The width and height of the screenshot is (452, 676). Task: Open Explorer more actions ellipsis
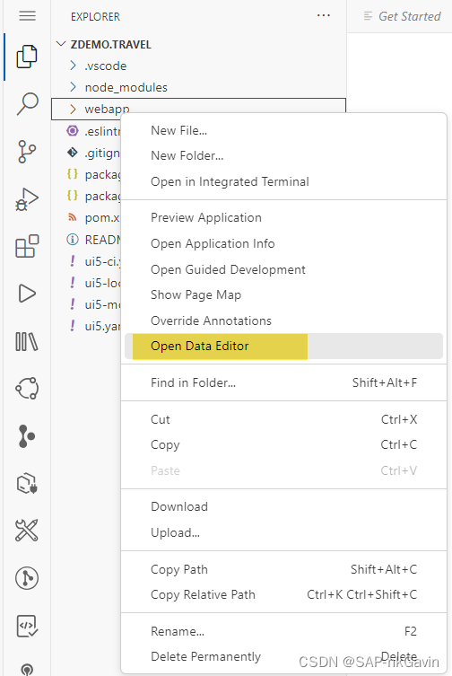click(323, 16)
